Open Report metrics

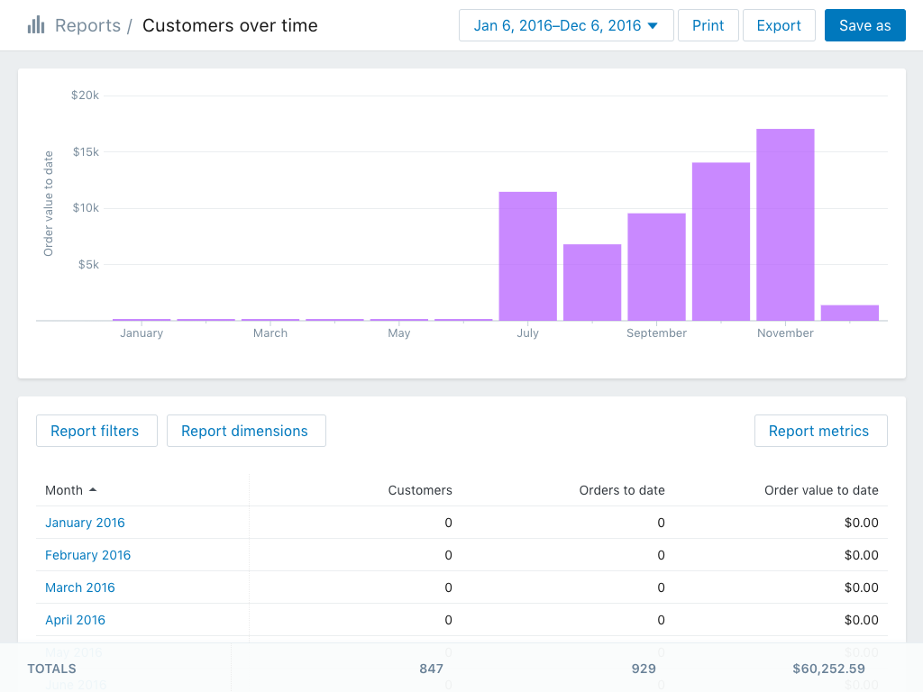pyautogui.click(x=820, y=431)
